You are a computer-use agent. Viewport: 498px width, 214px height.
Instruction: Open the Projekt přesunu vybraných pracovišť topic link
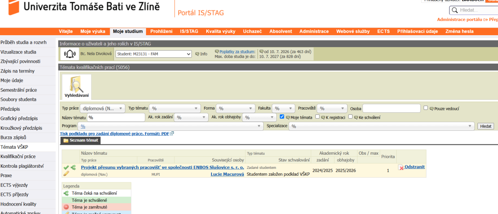coord(162,167)
